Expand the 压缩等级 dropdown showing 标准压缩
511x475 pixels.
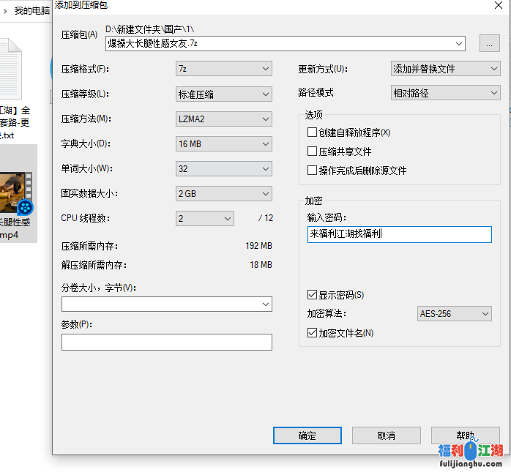point(224,94)
